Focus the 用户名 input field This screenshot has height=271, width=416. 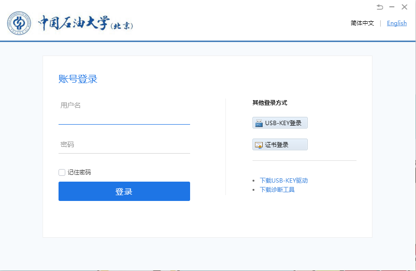click(124, 116)
